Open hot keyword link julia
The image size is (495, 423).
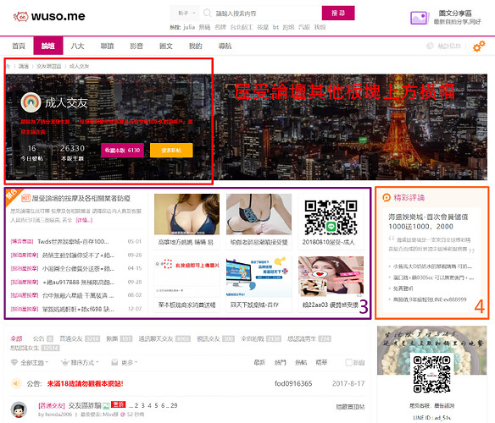click(x=189, y=27)
